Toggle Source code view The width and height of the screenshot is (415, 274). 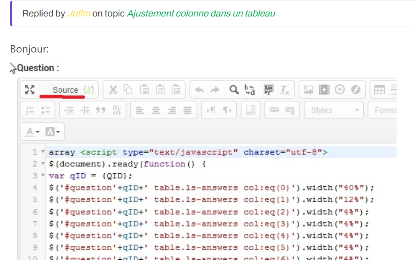[x=65, y=90]
